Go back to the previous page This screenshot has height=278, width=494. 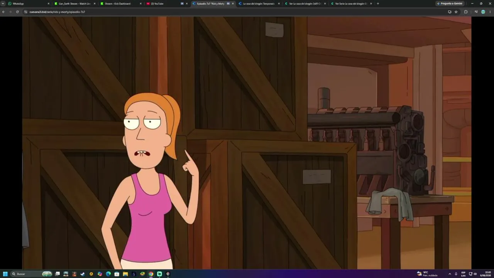click(x=3, y=12)
